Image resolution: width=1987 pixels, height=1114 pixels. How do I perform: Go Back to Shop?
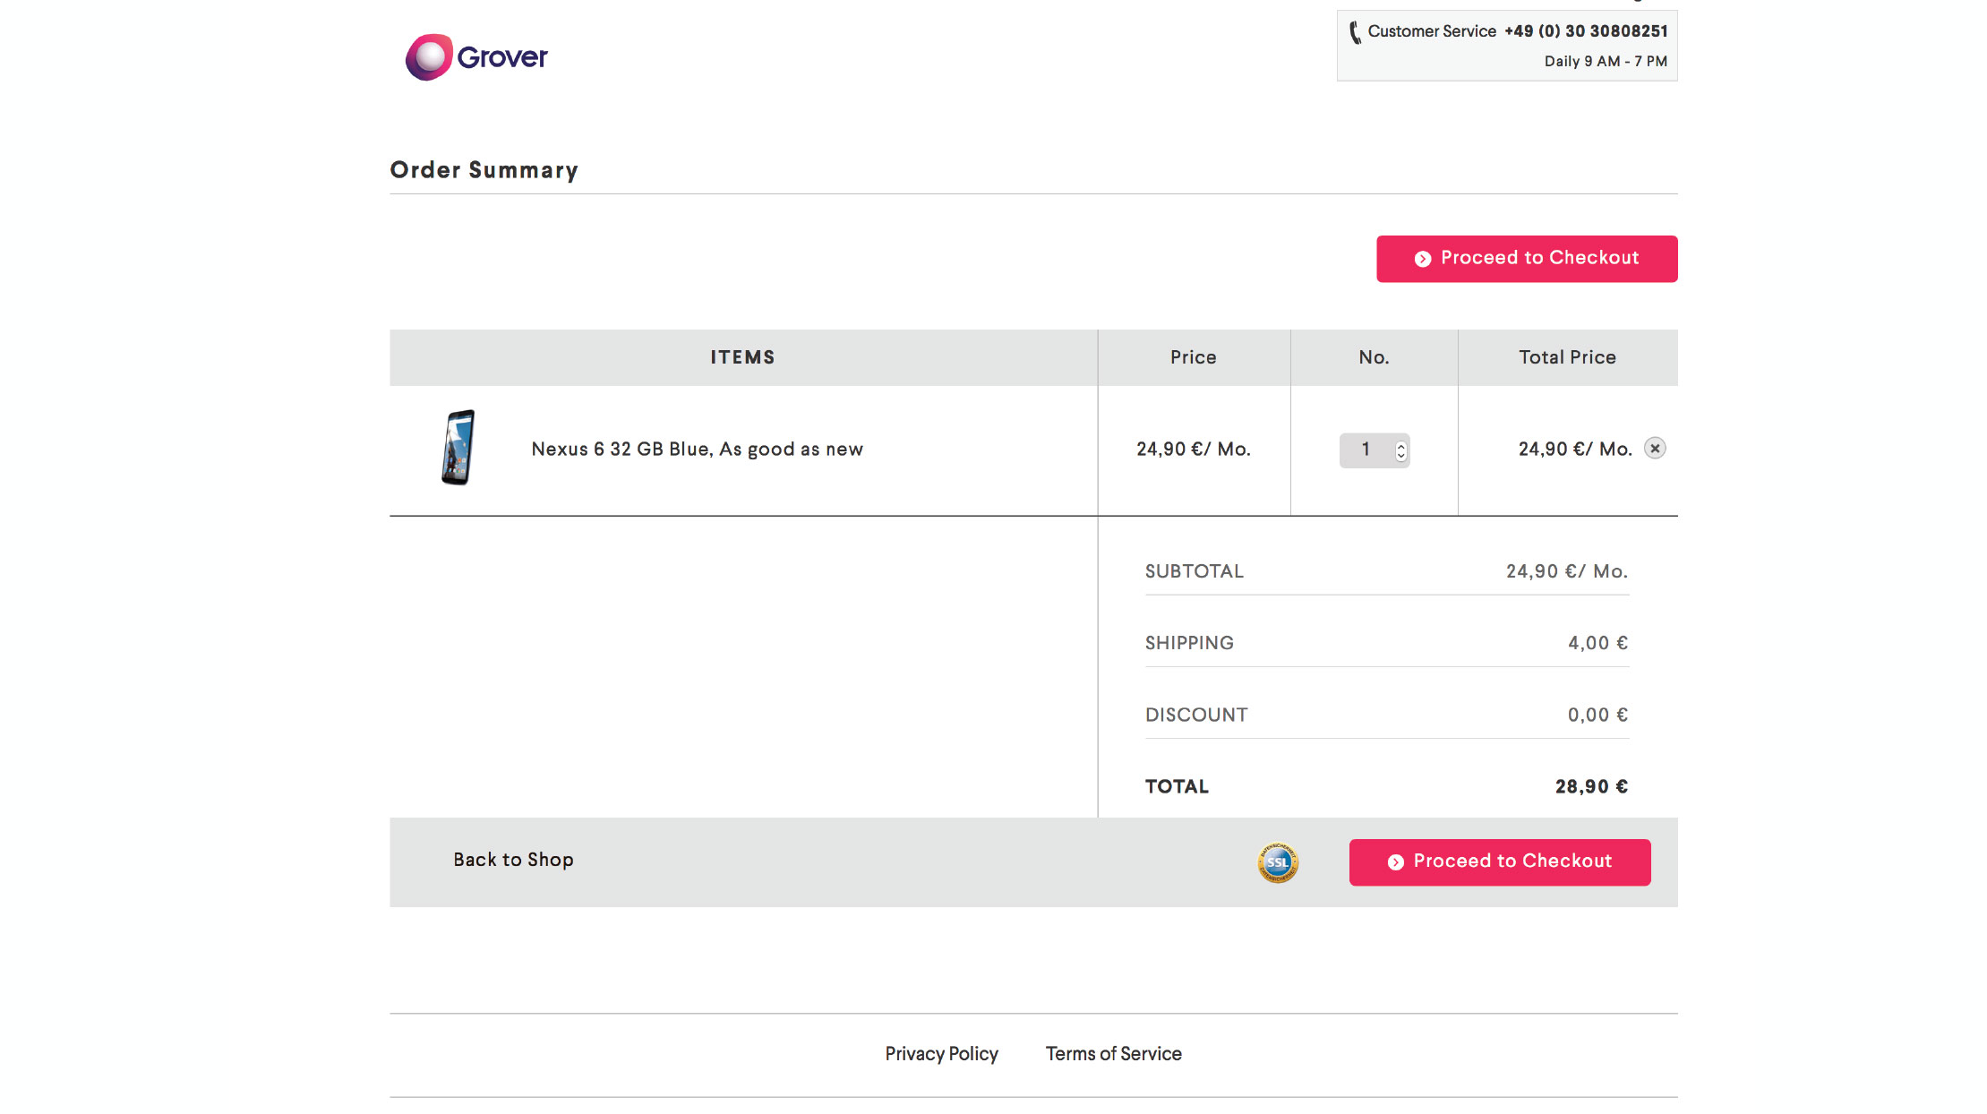click(x=513, y=860)
